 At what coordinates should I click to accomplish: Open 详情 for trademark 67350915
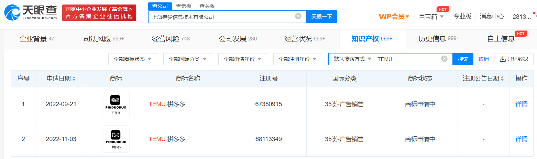coord(521,104)
